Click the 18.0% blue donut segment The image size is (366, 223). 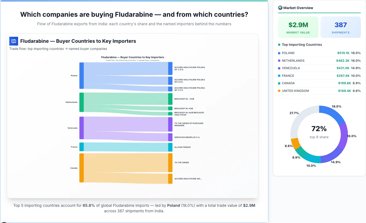(334, 114)
